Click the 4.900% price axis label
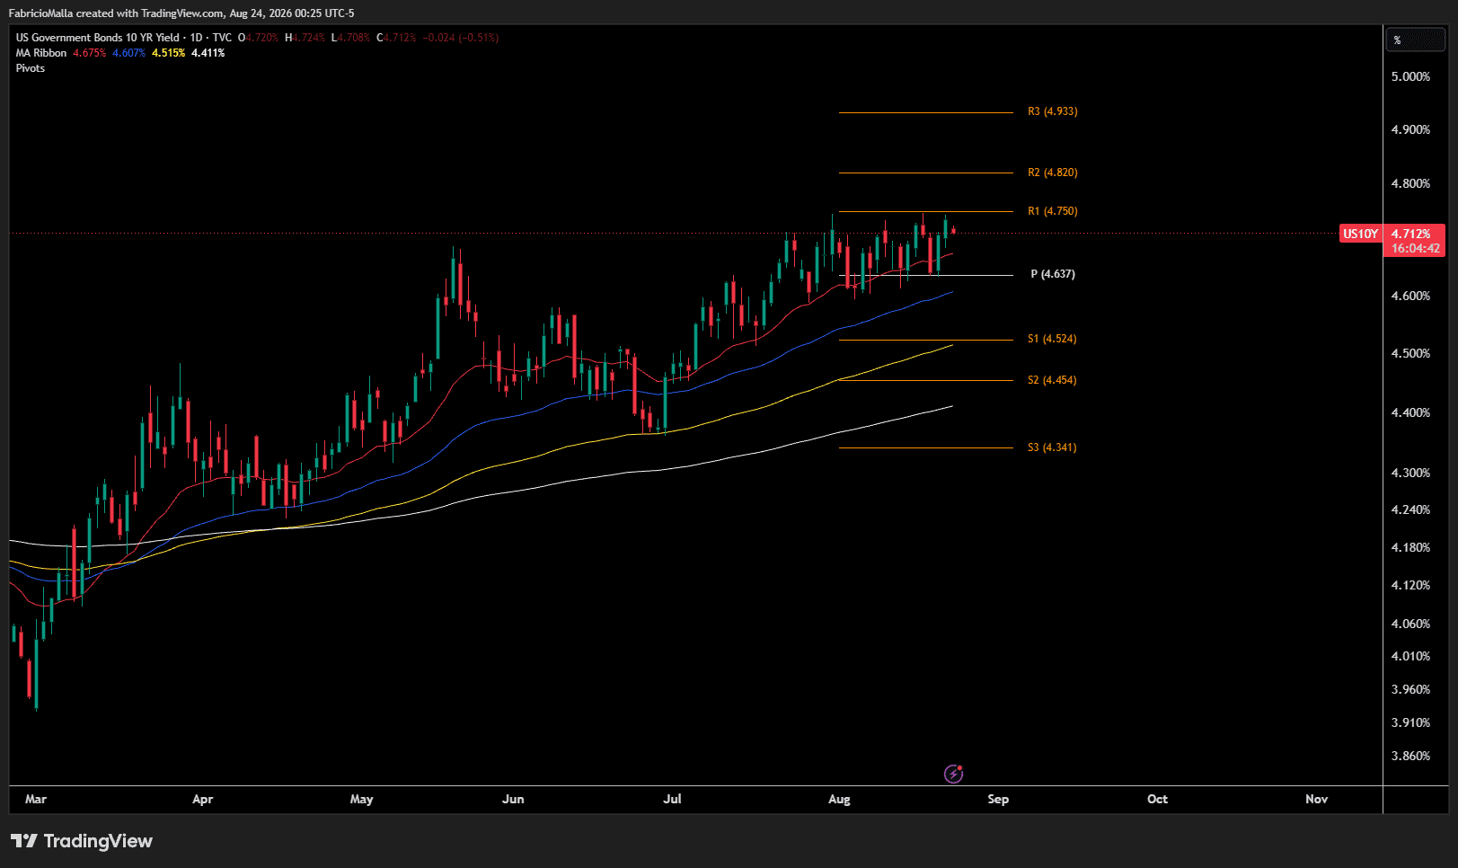The height and width of the screenshot is (868, 1458). coord(1411,129)
